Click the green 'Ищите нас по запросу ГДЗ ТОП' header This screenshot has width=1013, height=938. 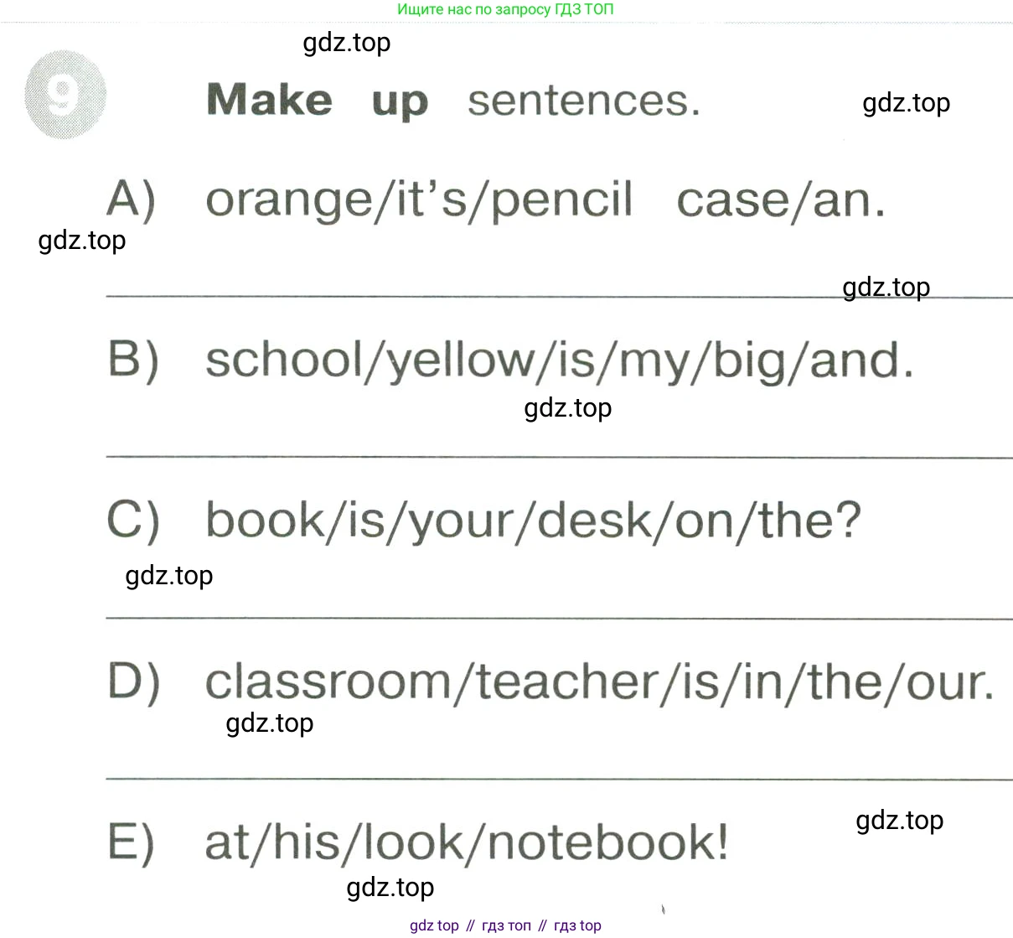(505, 9)
